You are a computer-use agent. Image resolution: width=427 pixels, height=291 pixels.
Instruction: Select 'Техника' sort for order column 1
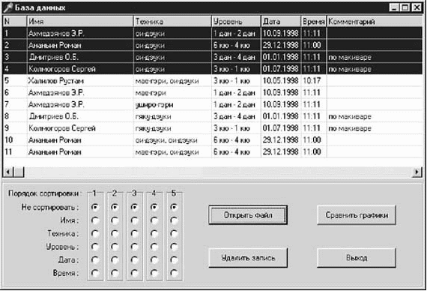pos(95,234)
